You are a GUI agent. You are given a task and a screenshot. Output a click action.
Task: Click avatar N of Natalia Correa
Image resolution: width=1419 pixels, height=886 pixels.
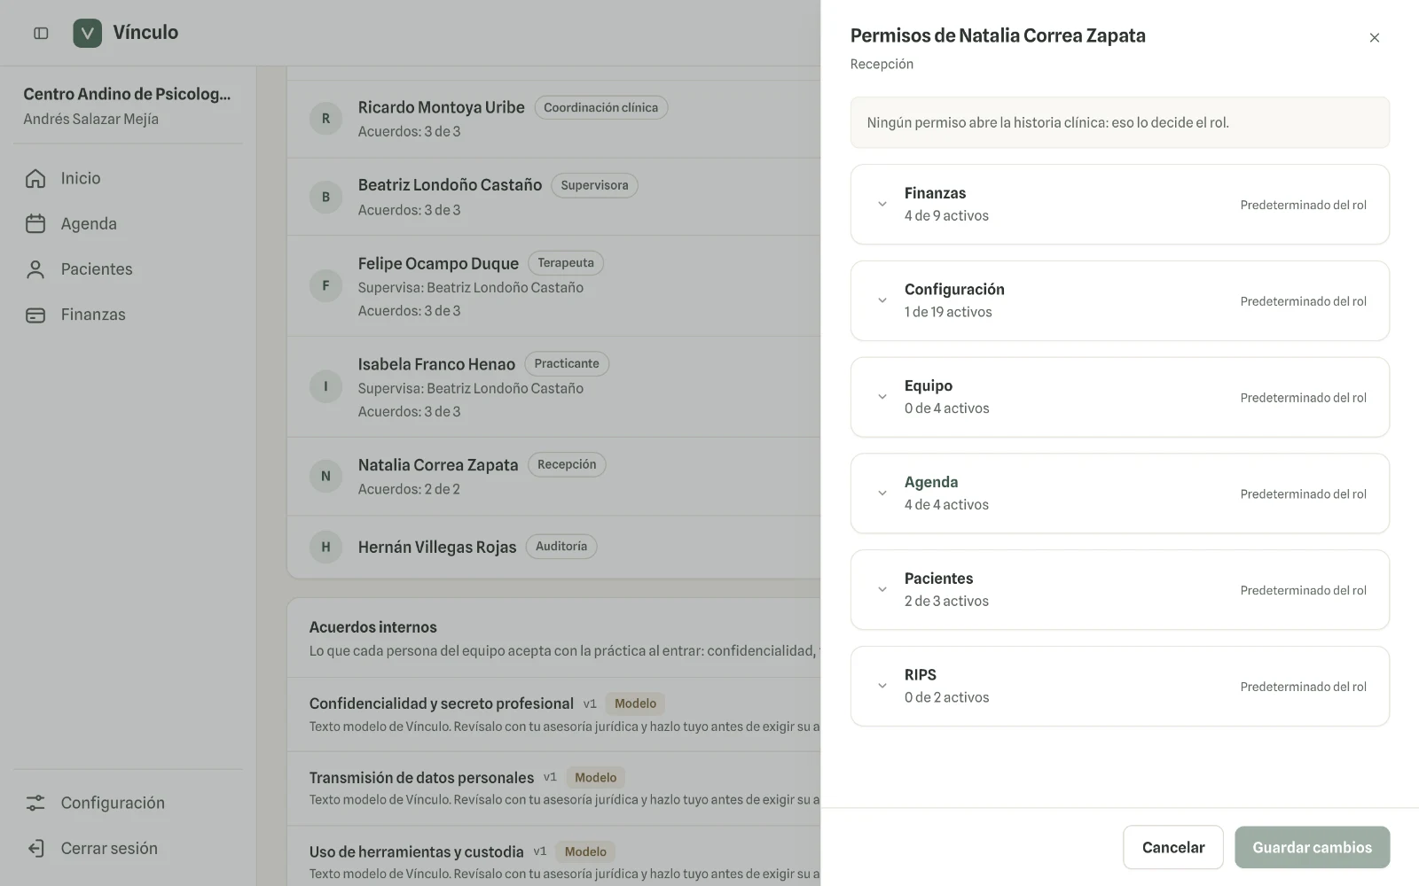pyautogui.click(x=325, y=476)
